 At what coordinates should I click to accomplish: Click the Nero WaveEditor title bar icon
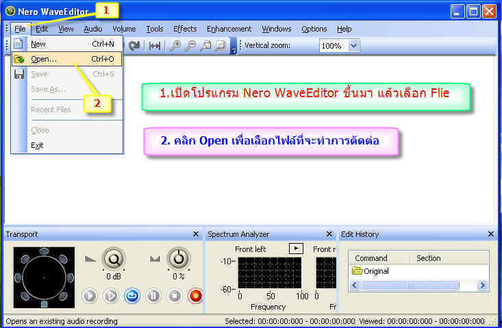tap(10, 11)
